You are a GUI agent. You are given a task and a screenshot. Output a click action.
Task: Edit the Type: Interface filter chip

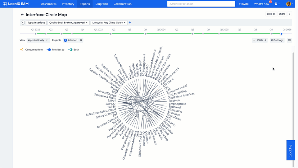(36, 22)
